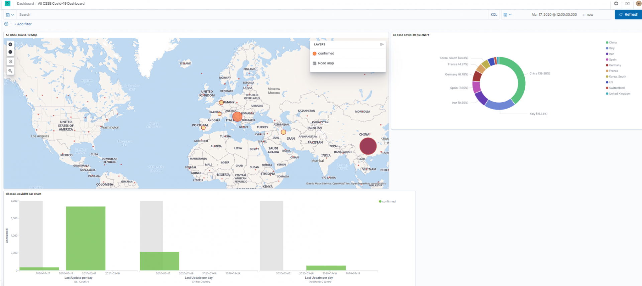Click the tall US 2020-03-18 bar
642x286 pixels.
(x=86, y=238)
